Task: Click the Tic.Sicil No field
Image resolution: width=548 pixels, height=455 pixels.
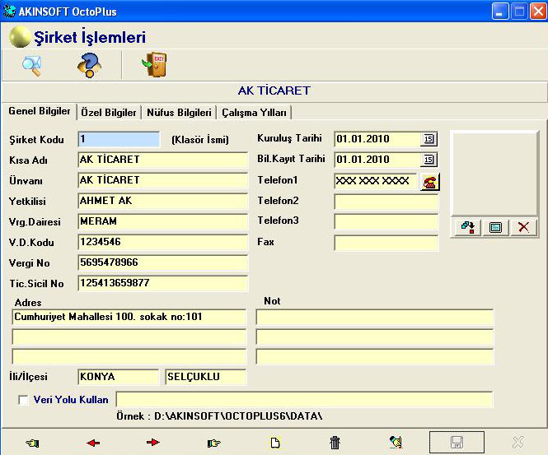Action: 163,283
